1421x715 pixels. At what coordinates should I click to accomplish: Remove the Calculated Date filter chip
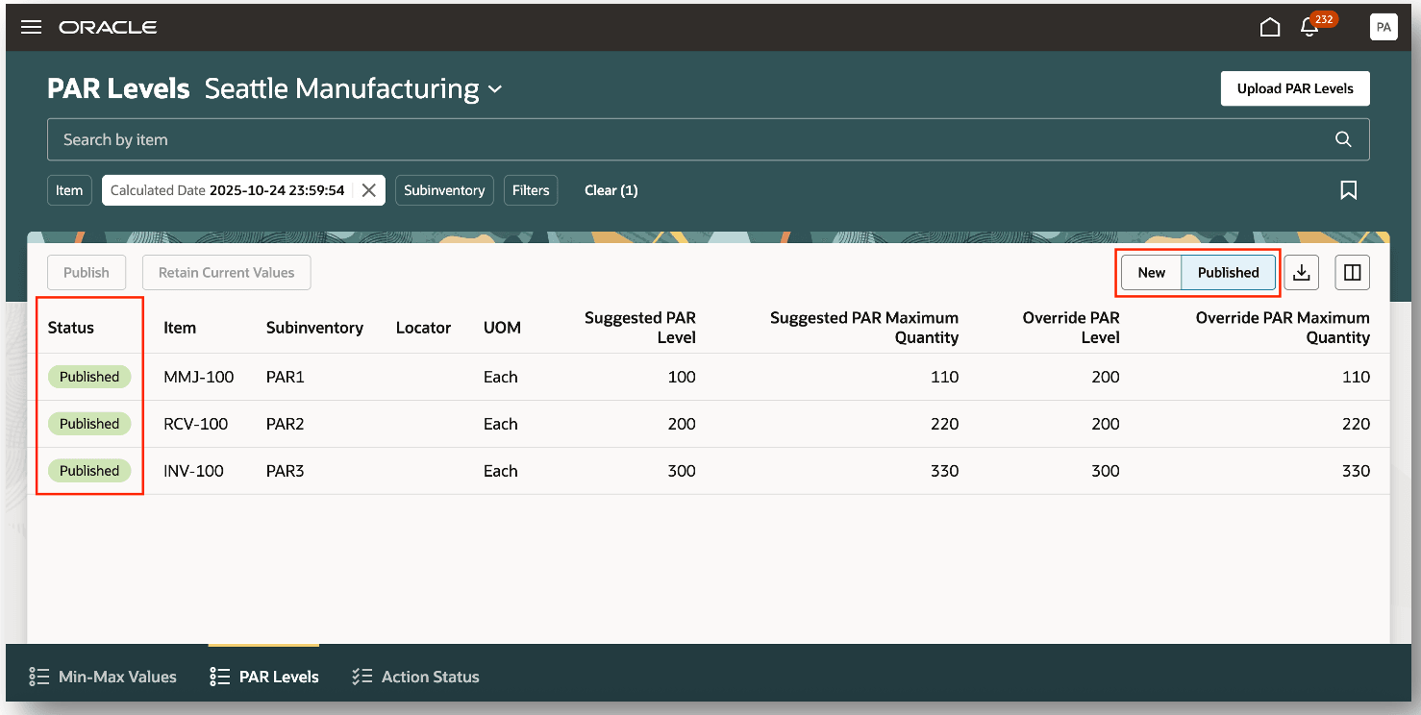pos(368,190)
